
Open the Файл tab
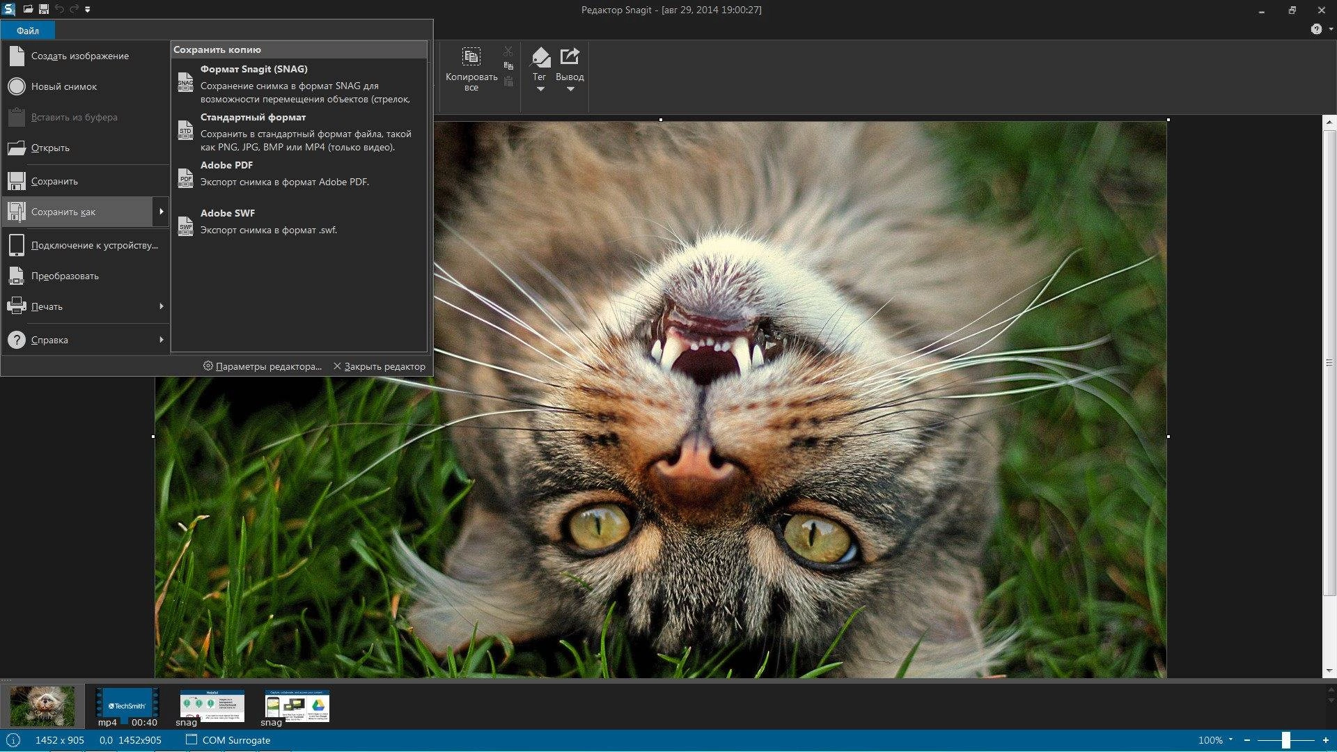pyautogui.click(x=28, y=31)
